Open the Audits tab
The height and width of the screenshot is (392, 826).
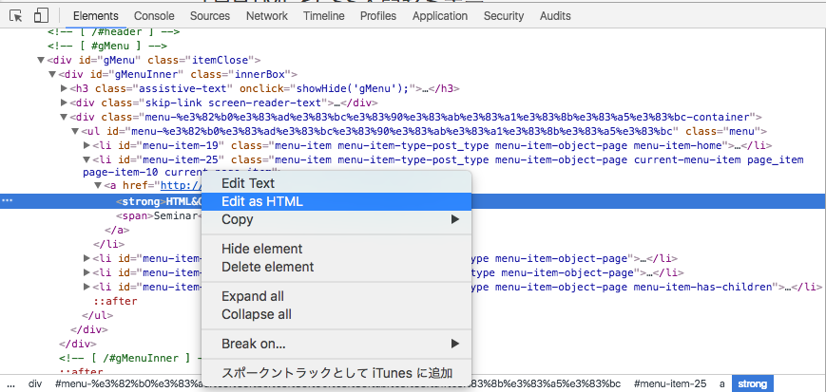[x=555, y=16]
